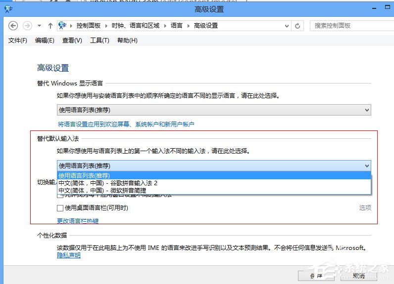The height and width of the screenshot is (284, 394).
Task: Click the Up one level arrow
Action: tap(50, 26)
